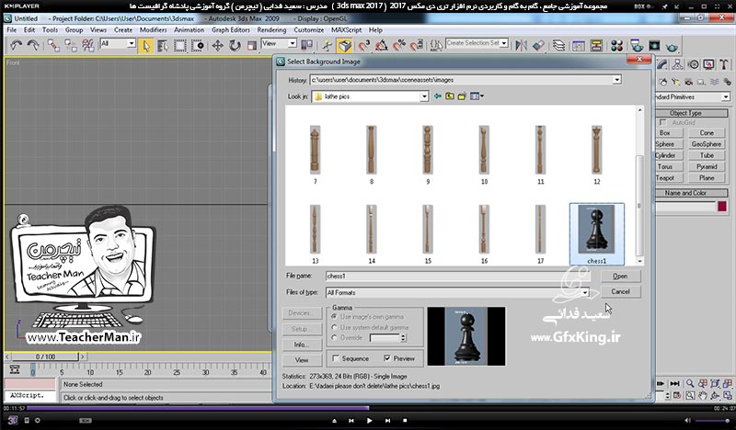Click the Play button in KMPlayer

coord(370,421)
